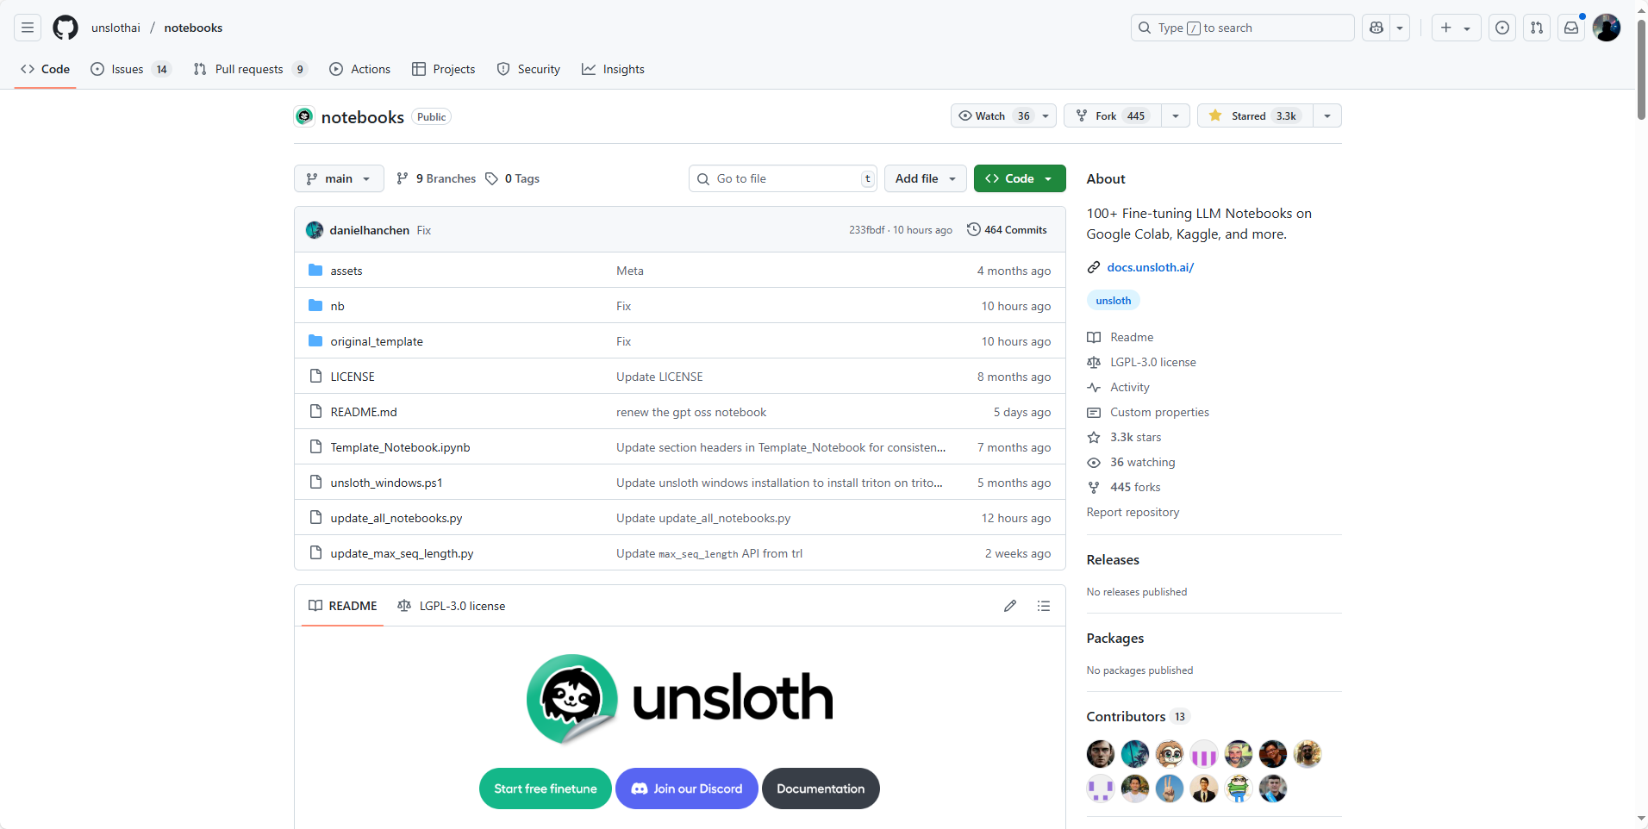Click Report repository link
The width and height of the screenshot is (1648, 829).
point(1133,512)
